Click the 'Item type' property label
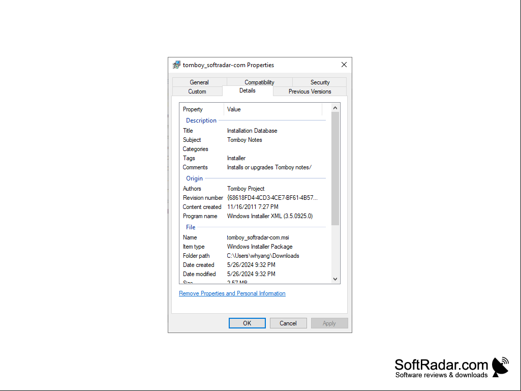The image size is (521, 391). coord(194,247)
